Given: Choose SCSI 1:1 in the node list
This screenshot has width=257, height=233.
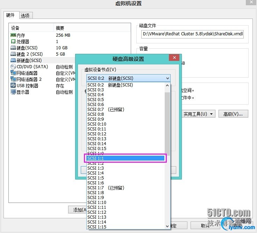Looking at the screenshot, I should (x=126, y=158).
